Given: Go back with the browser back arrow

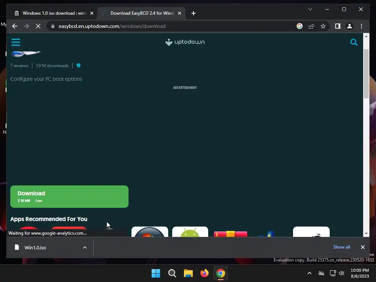Looking at the screenshot, I should tap(15, 26).
